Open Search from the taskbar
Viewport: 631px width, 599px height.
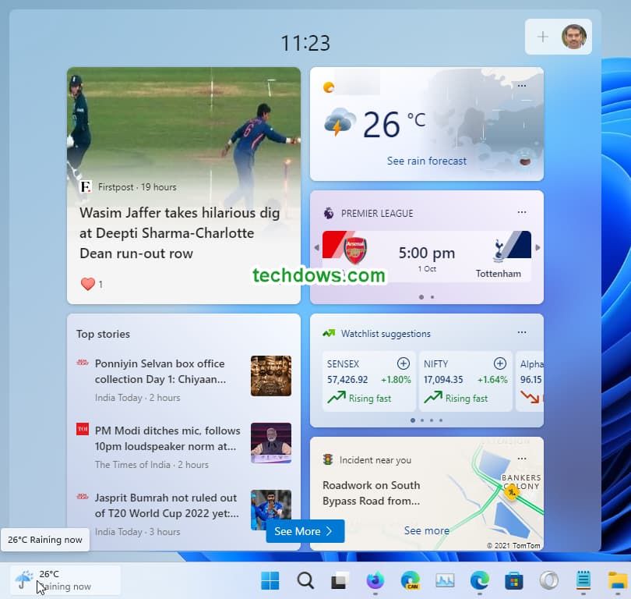[305, 581]
